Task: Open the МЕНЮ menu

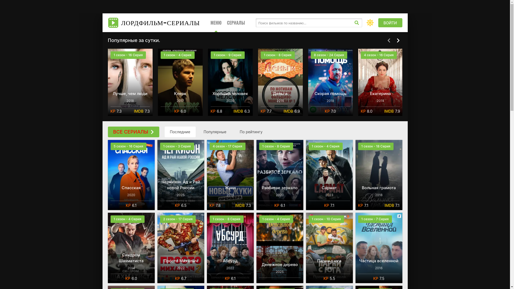Action: coord(216,23)
